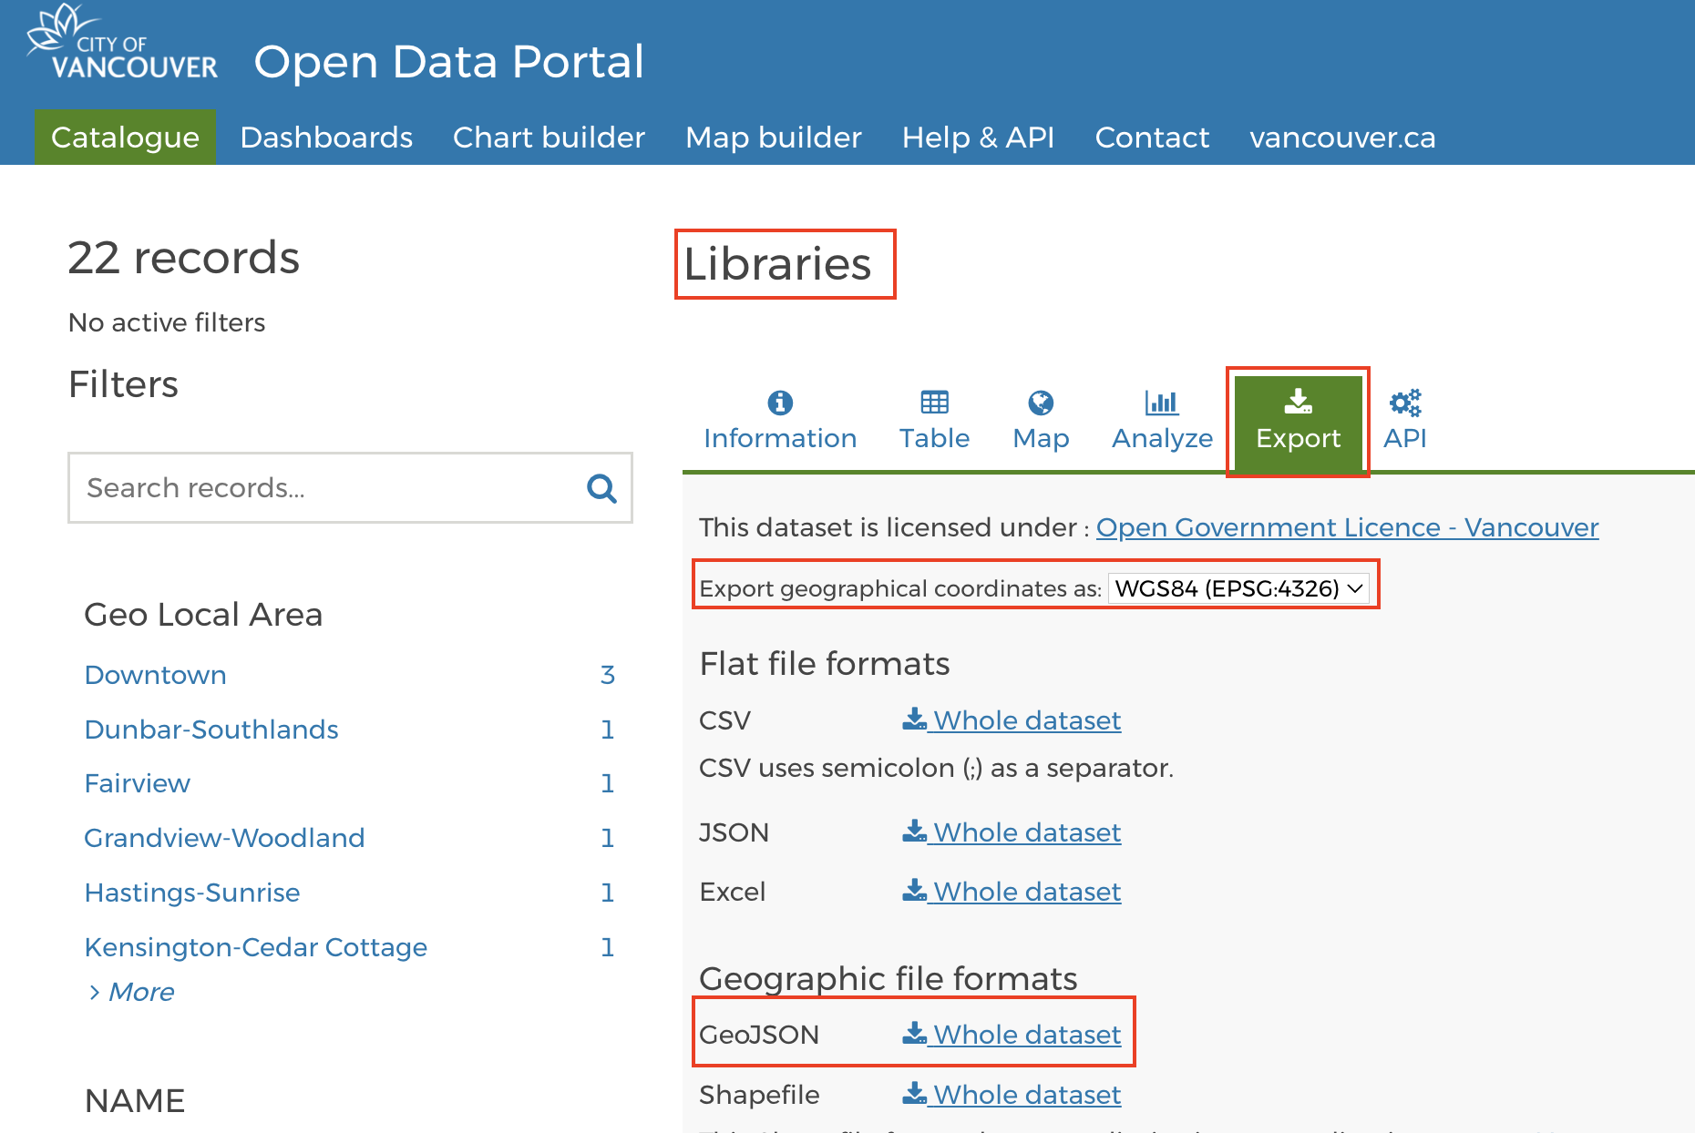This screenshot has width=1695, height=1133.
Task: Click the Open Data Portal title
Action: coord(448,62)
